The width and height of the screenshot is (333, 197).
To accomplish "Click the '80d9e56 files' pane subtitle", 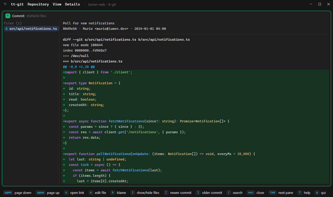I will click(x=36, y=16).
